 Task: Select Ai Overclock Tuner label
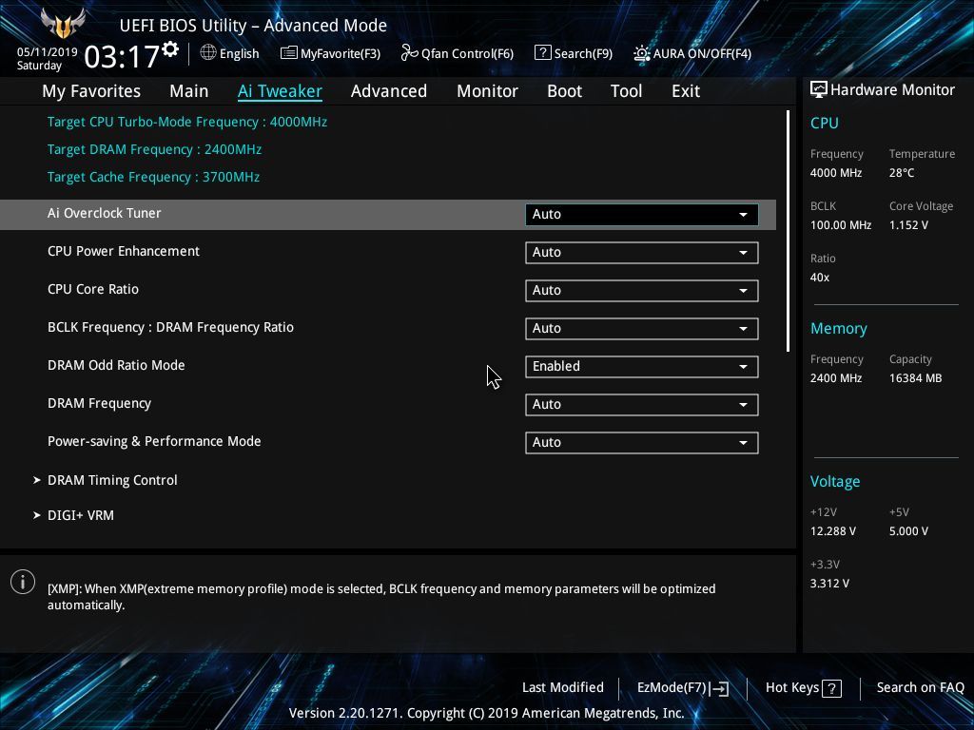(105, 213)
